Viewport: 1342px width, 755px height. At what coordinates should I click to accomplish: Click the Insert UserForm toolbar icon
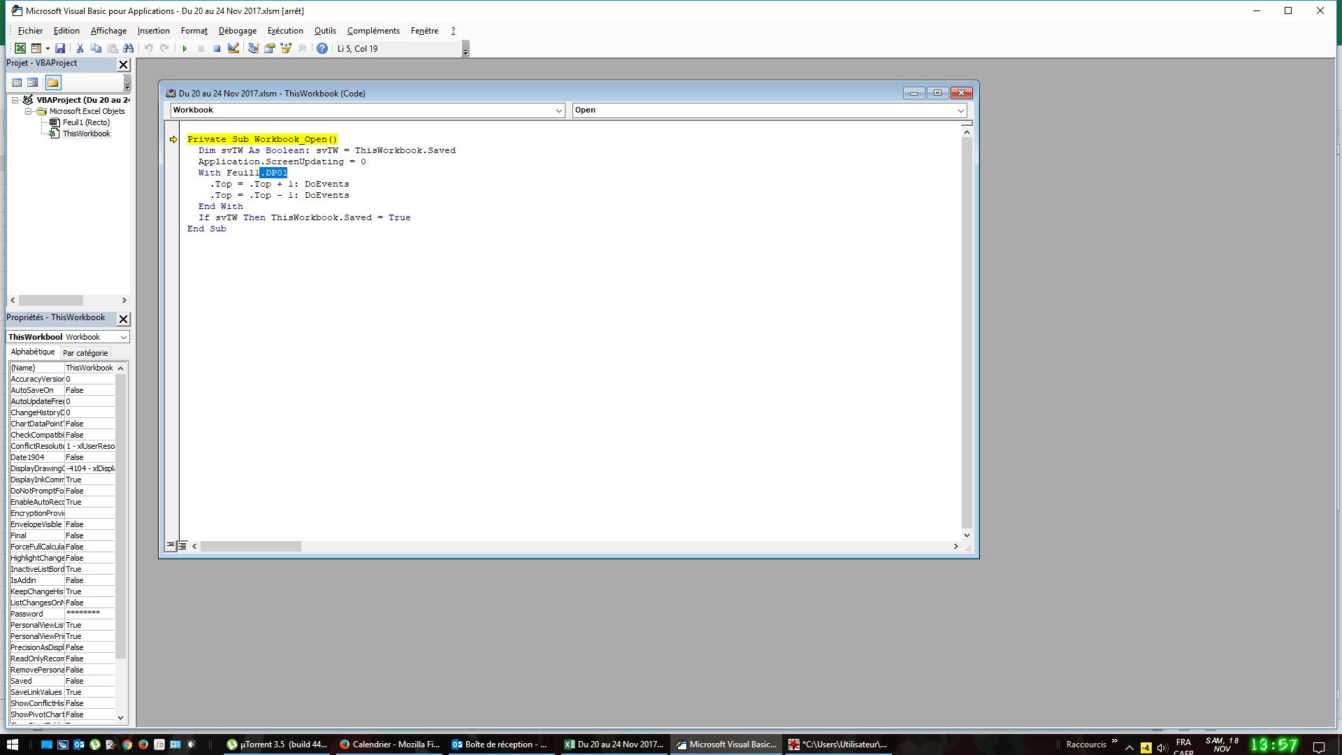click(36, 48)
